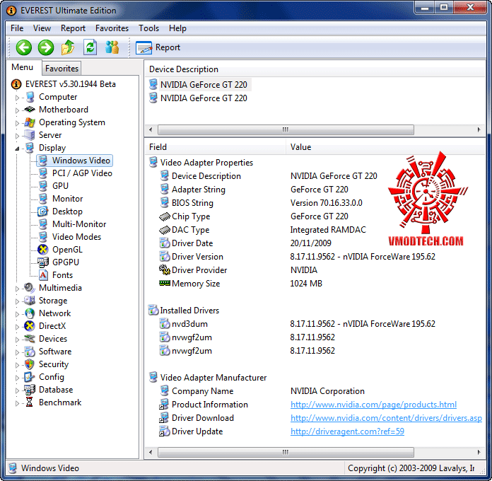Select the first NVIDIA GeForce GT 220 device
Image resolution: width=492 pixels, height=481 pixels.
click(204, 85)
